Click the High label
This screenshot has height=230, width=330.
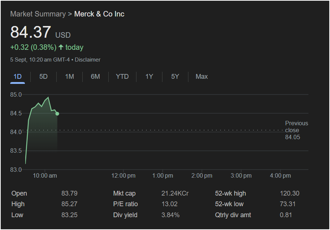click(18, 204)
